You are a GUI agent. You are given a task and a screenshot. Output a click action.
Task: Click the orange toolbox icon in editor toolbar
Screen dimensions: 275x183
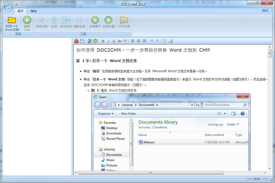76,41
